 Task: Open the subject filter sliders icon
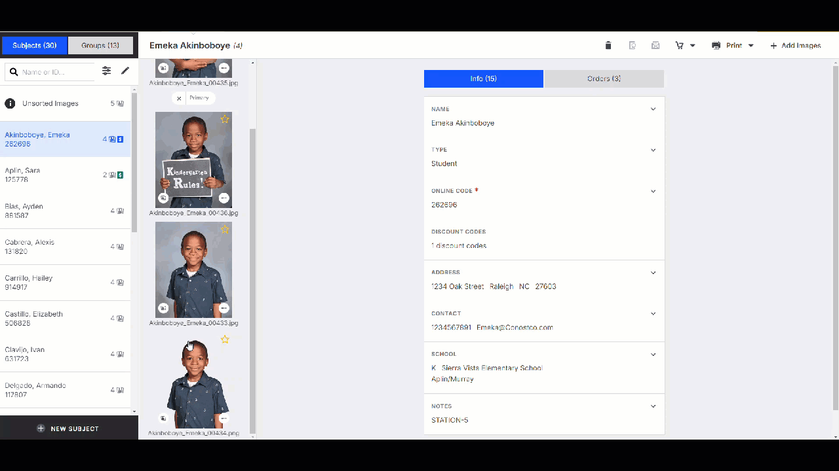pyautogui.click(x=106, y=71)
